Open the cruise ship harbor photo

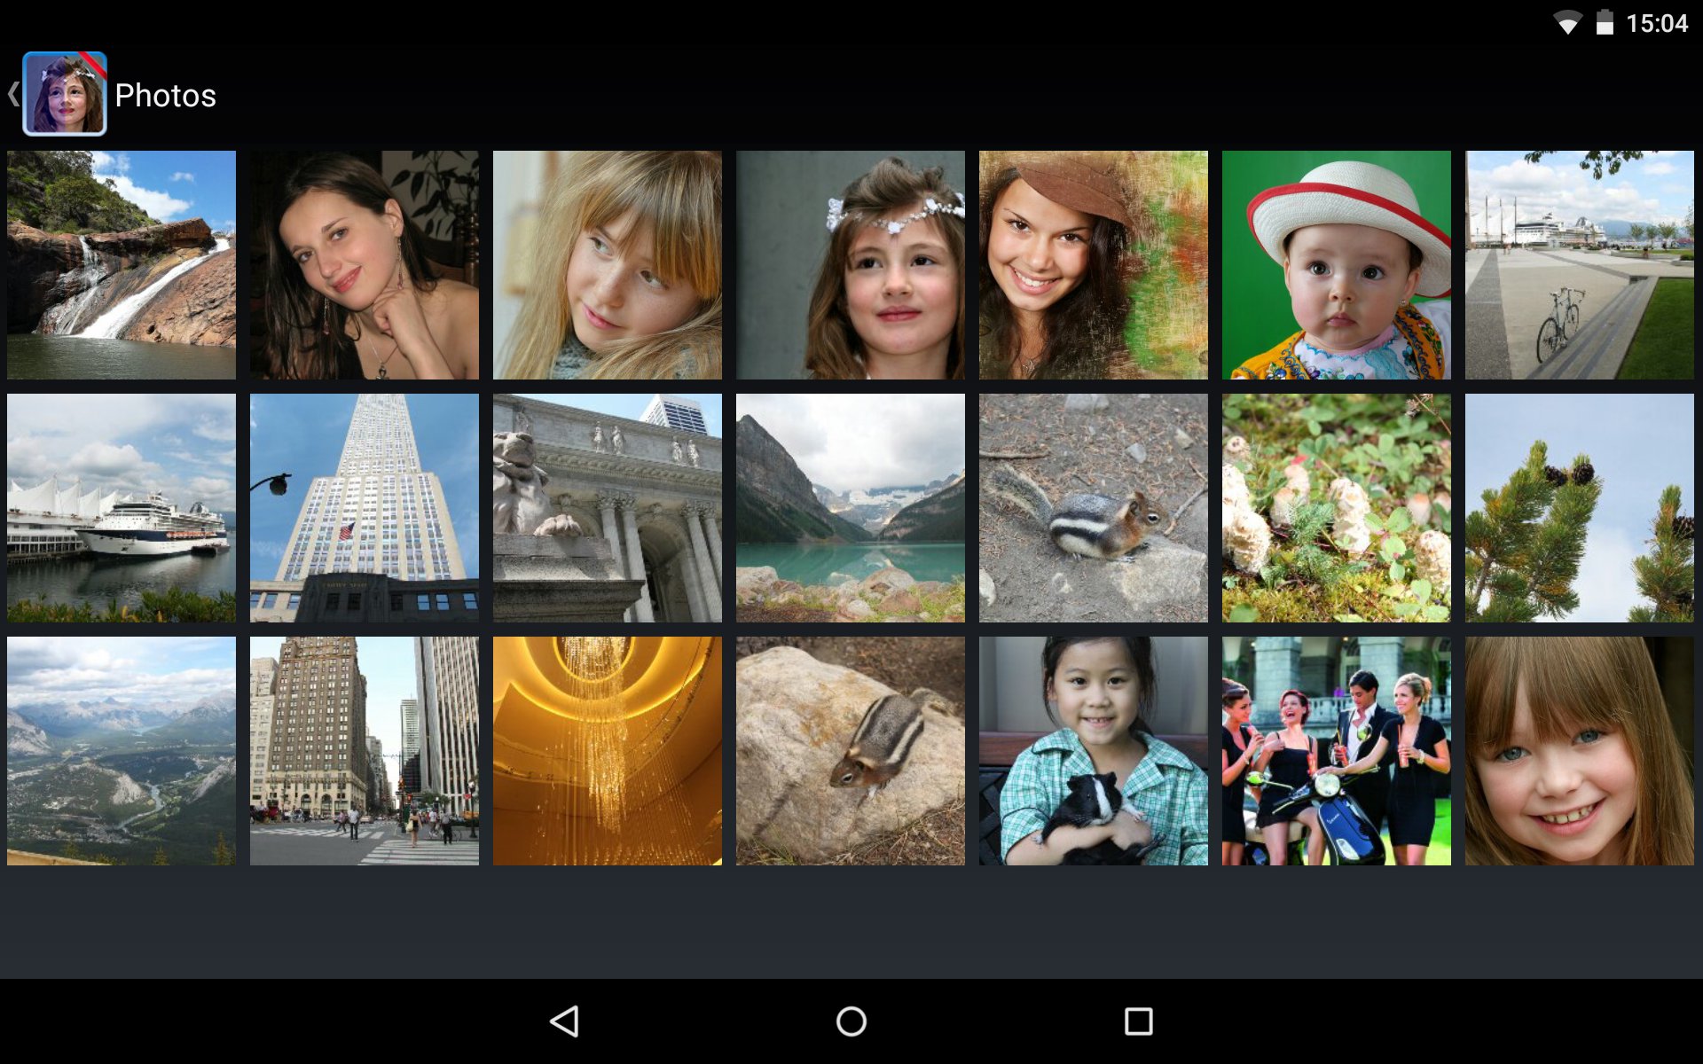pos(122,507)
